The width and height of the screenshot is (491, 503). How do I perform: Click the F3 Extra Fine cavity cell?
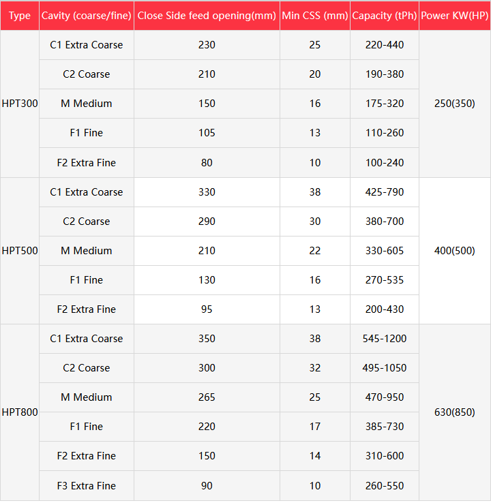(x=87, y=486)
